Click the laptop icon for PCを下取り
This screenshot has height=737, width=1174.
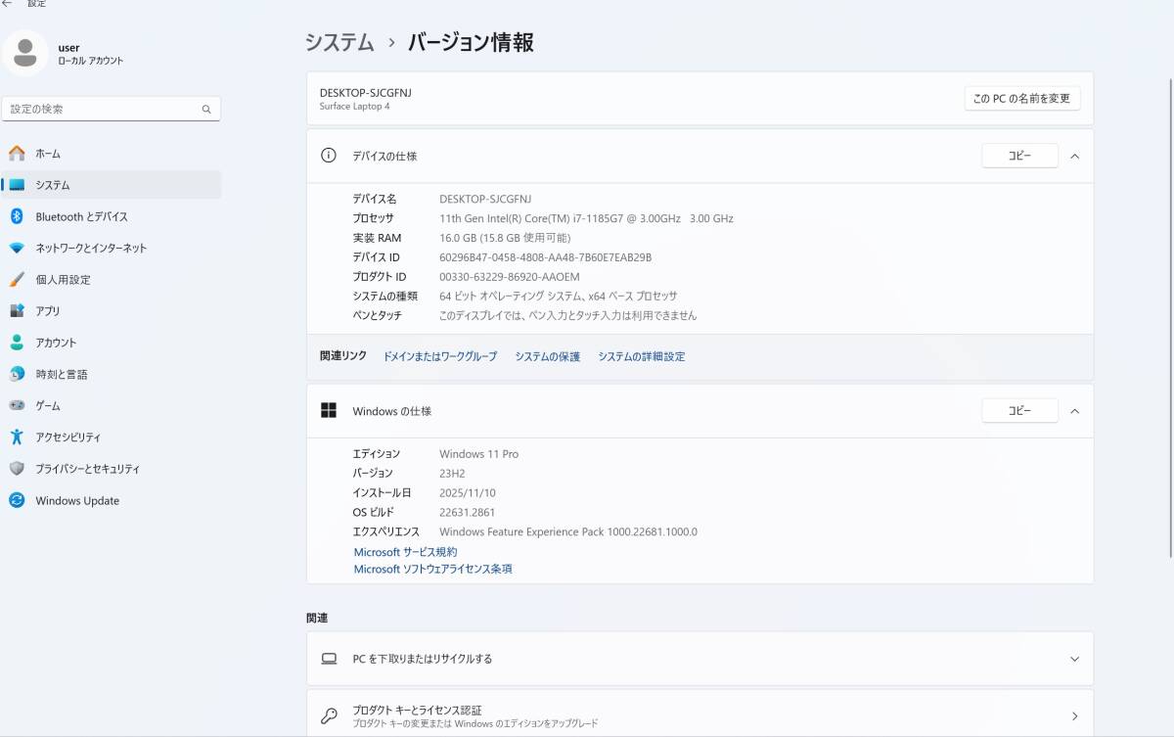pyautogui.click(x=329, y=659)
